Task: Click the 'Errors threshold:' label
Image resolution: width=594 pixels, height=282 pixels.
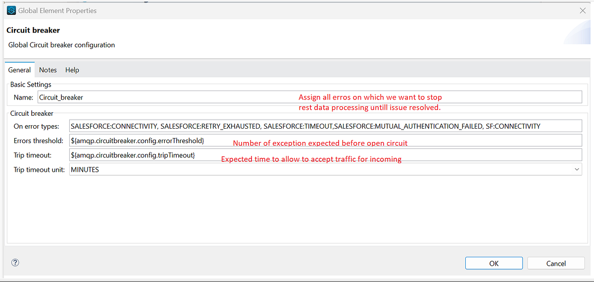Action: click(38, 141)
